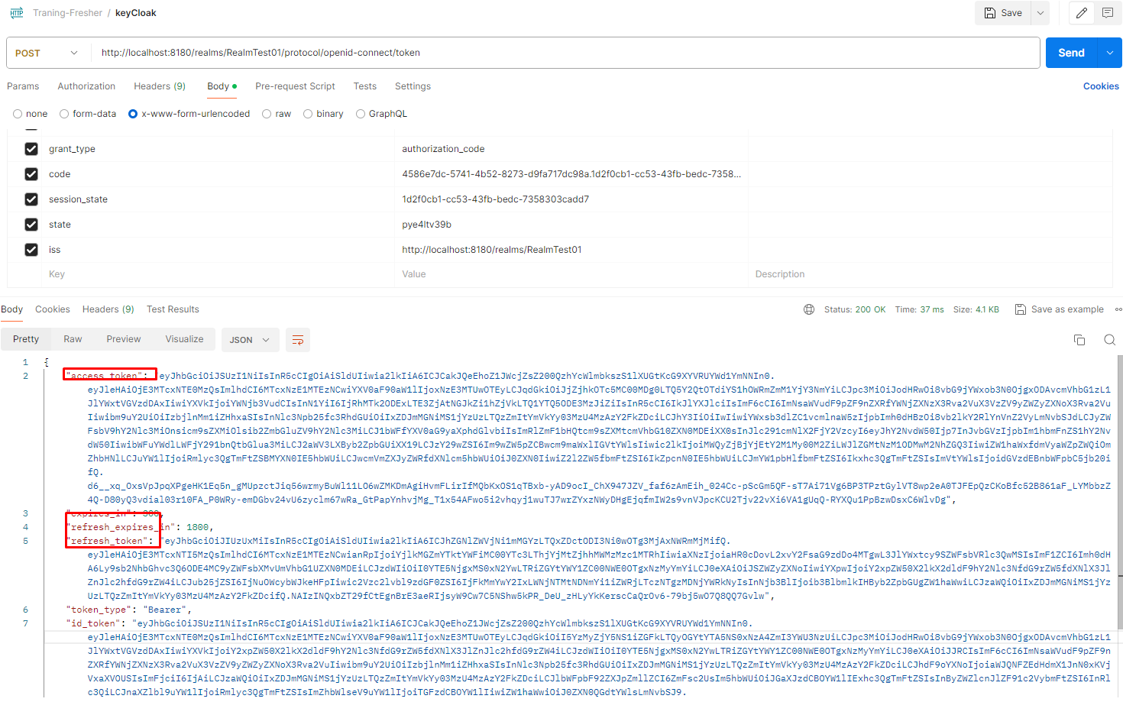Image resolution: width=1123 pixels, height=702 pixels.
Task: Open the Settings tab
Action: point(413,86)
